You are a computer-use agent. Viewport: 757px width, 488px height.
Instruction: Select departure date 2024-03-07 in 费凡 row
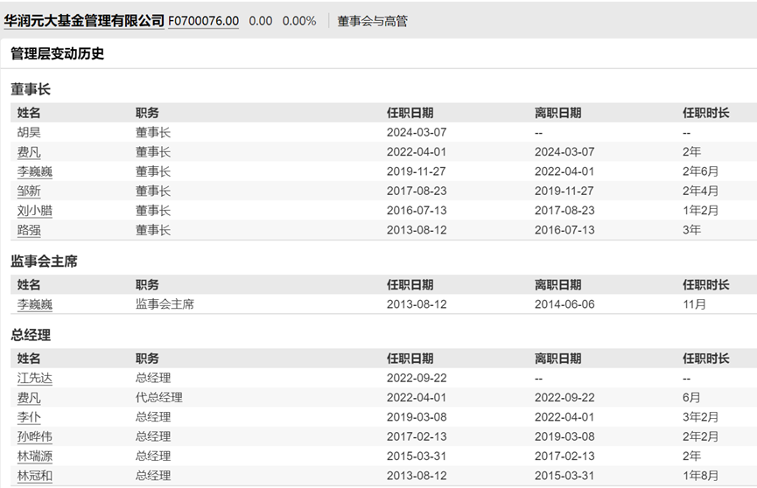click(564, 152)
